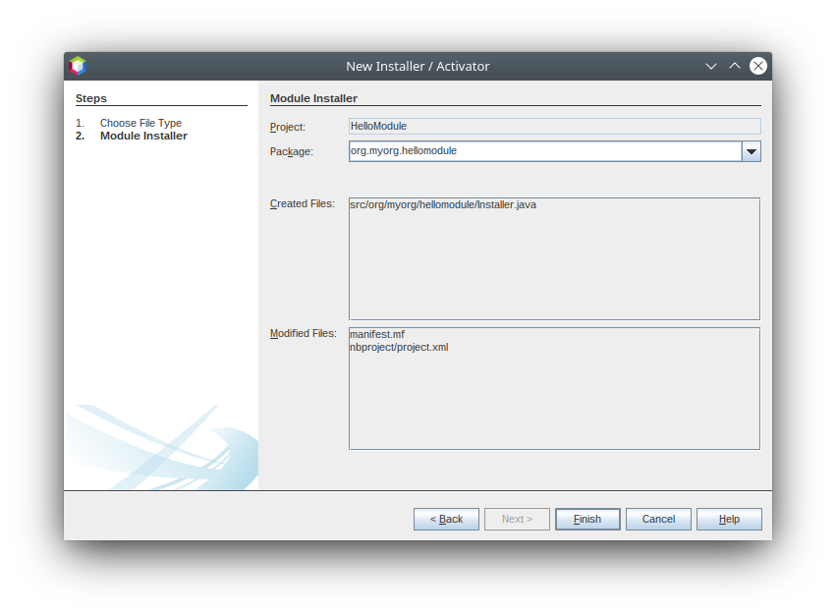This screenshot has height=616, width=836.
Task: Click the Package label
Action: point(291,151)
